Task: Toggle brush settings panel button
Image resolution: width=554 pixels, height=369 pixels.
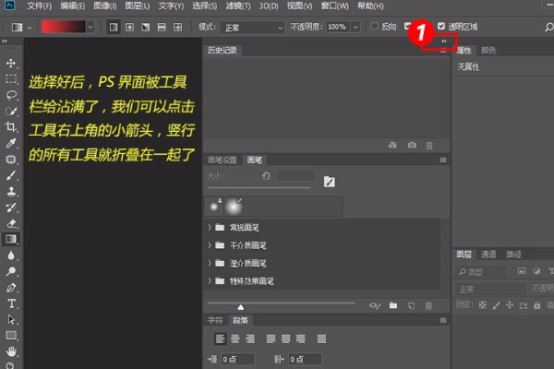Action: coord(330,182)
